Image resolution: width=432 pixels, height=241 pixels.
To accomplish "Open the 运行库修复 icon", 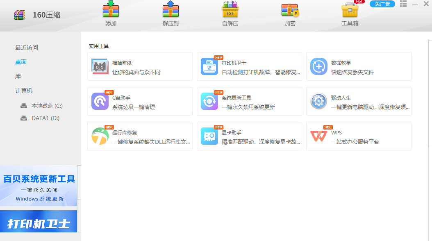I will tap(100, 136).
